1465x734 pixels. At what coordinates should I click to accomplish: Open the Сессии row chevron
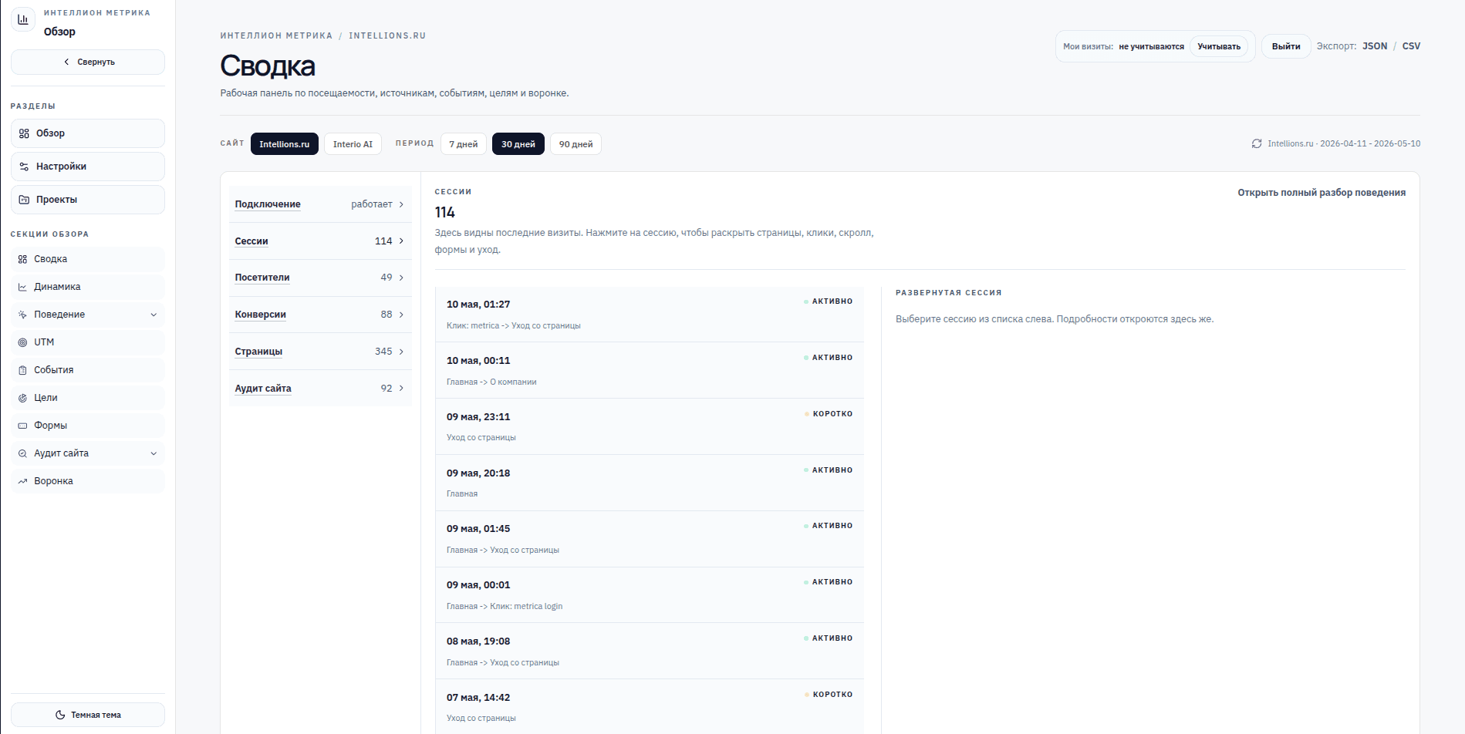click(x=401, y=241)
